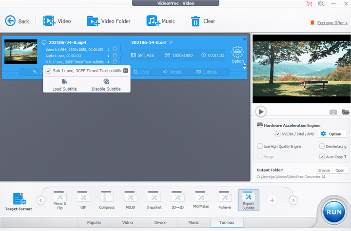Click the icon right of Sub 1 popup entry
Image resolution: width=351 pixels, height=231 pixels.
click(126, 71)
